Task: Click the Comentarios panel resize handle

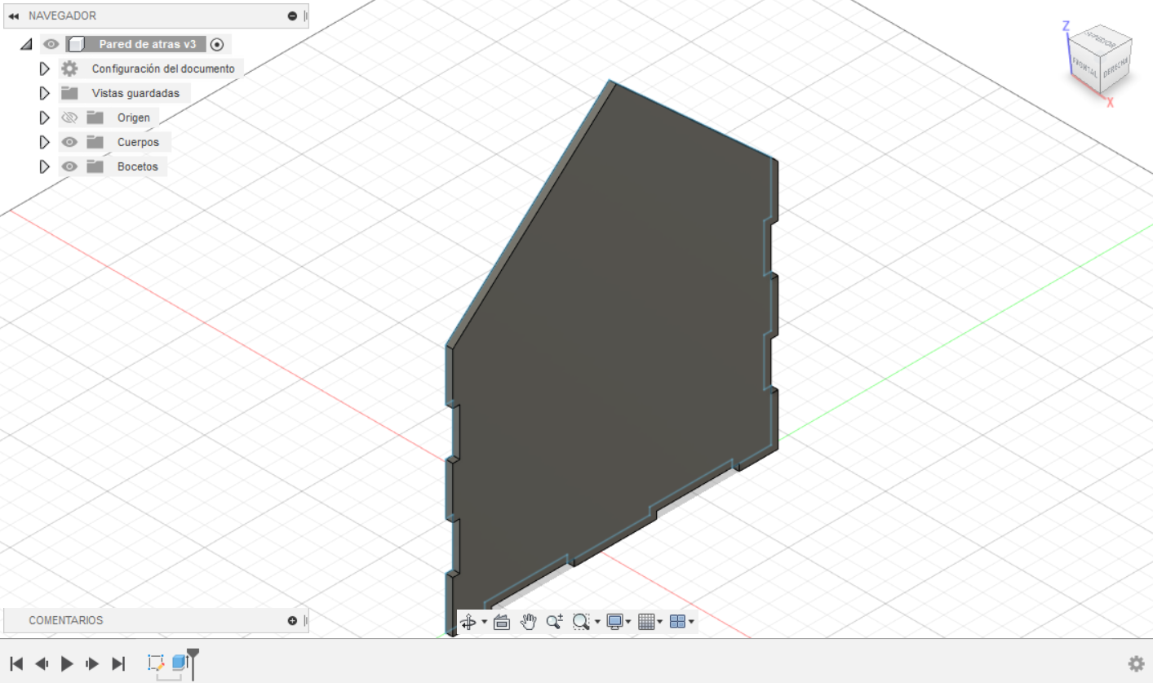Action: coord(305,621)
